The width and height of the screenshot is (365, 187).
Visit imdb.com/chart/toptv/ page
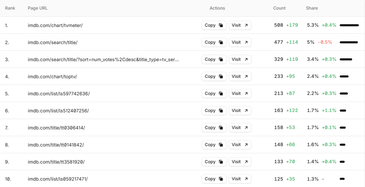point(240,76)
